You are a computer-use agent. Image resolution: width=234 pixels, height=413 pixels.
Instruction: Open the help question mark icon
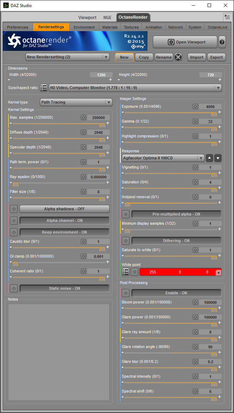point(222,42)
